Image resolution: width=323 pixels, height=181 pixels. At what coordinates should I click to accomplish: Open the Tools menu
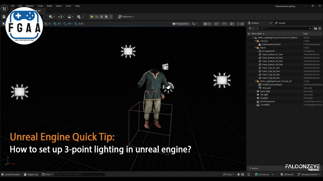(40, 6)
